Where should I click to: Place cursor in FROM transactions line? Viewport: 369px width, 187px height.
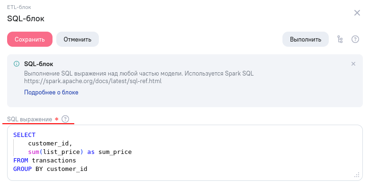(x=45, y=160)
